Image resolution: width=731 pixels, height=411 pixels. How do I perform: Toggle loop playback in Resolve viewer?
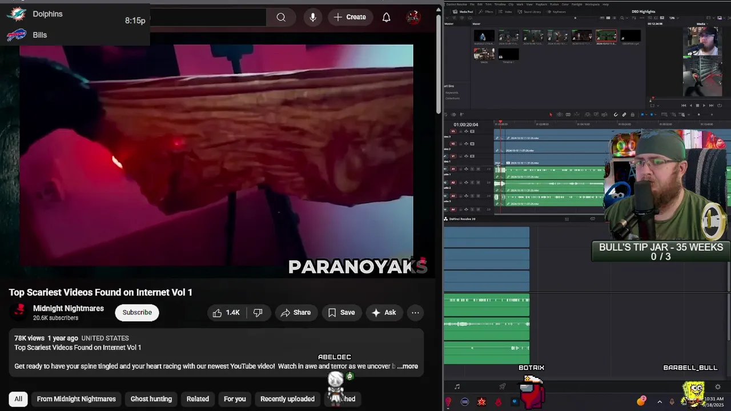click(720, 106)
